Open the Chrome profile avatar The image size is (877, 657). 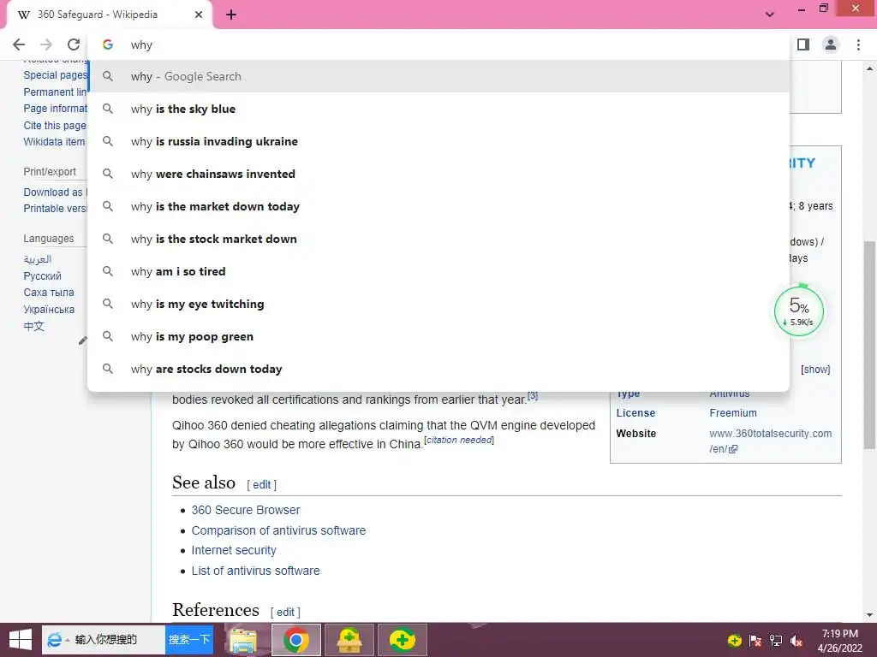click(831, 44)
